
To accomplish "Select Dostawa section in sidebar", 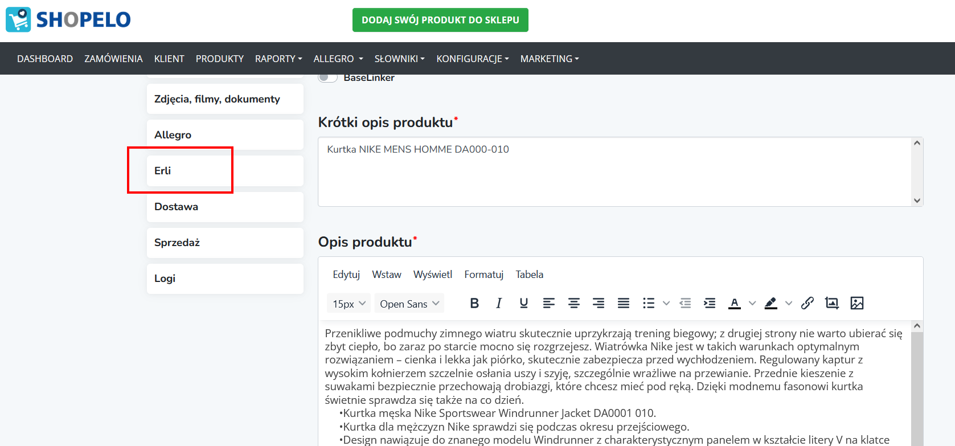I will [225, 207].
